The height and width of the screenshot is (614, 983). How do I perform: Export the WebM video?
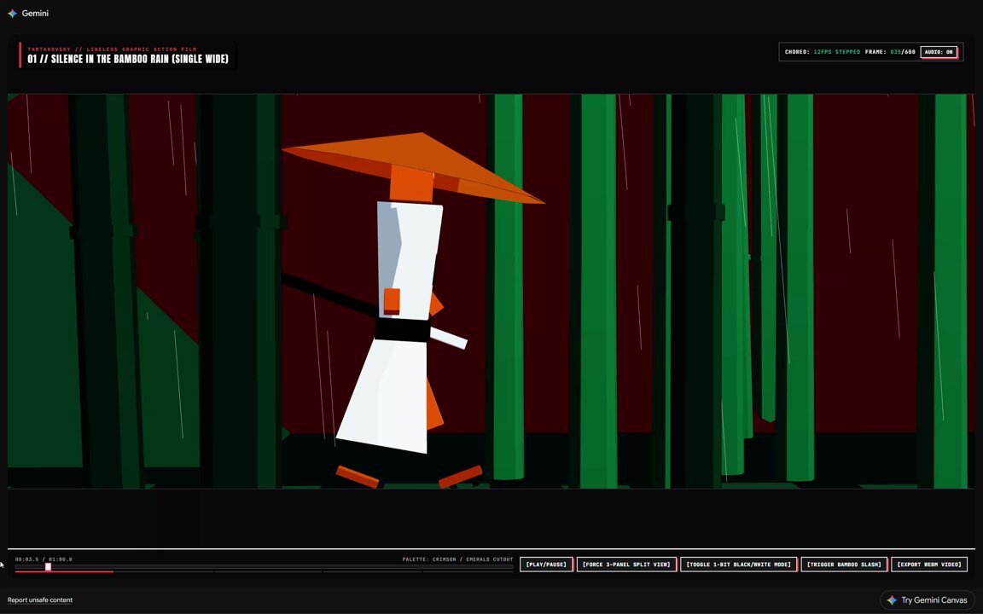click(929, 565)
